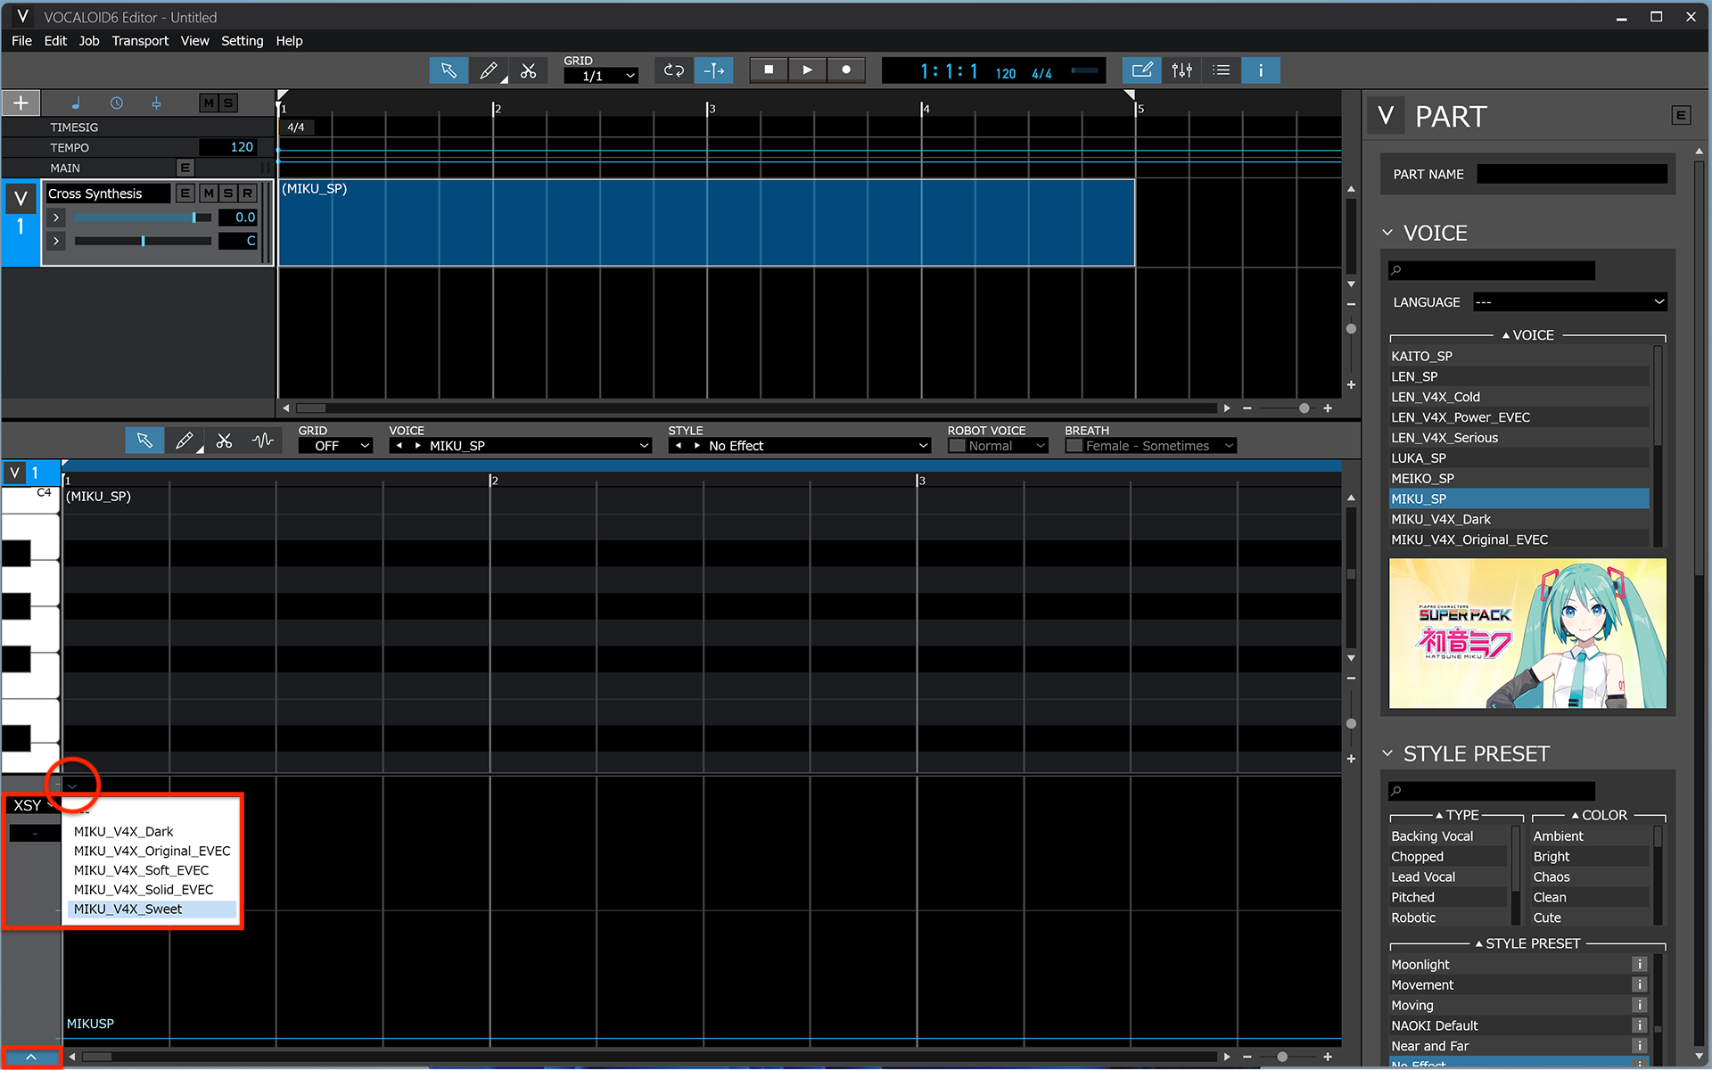The width and height of the screenshot is (1712, 1070).
Task: Click the metronome clock icon above the tracks
Action: tap(116, 103)
